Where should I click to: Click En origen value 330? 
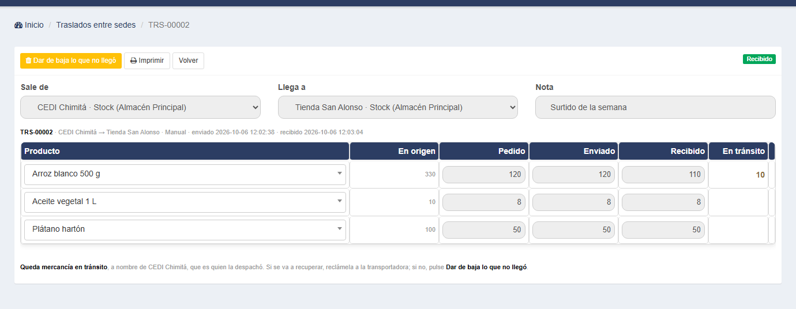coord(430,174)
